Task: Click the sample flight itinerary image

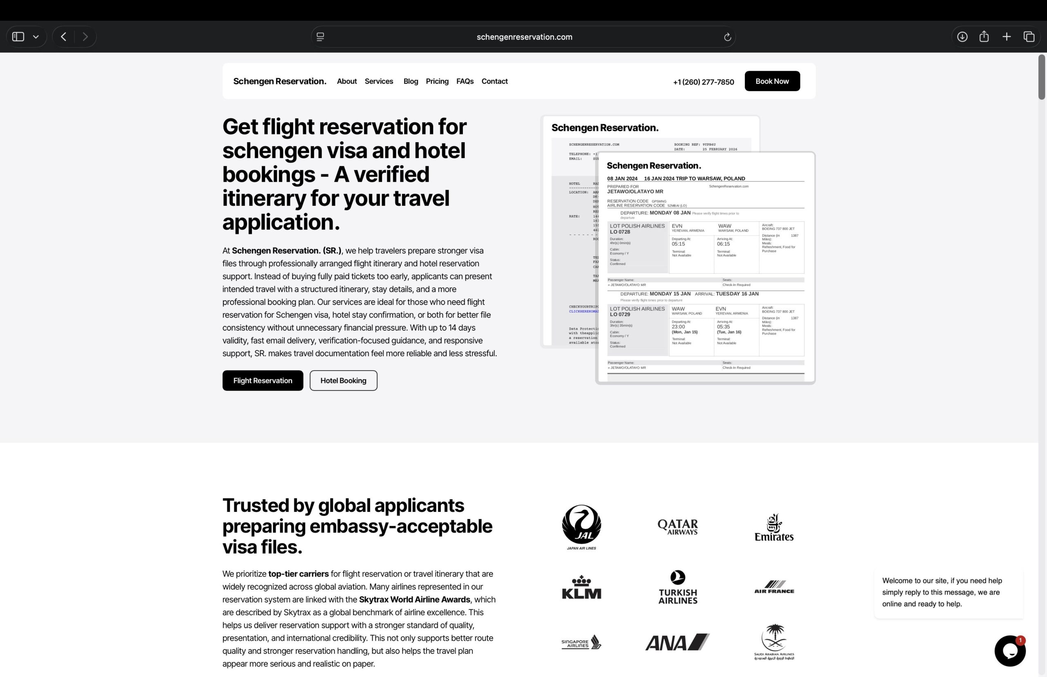Action: [705, 268]
